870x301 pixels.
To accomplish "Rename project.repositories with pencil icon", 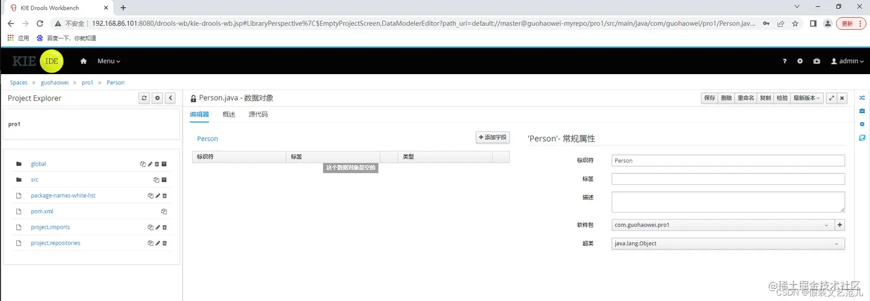I will point(158,243).
